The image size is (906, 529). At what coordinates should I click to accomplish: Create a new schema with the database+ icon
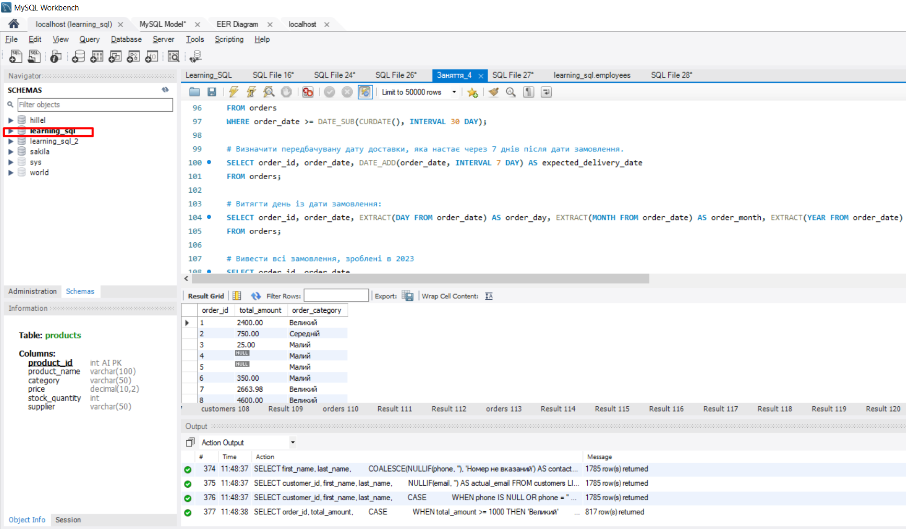pos(78,56)
